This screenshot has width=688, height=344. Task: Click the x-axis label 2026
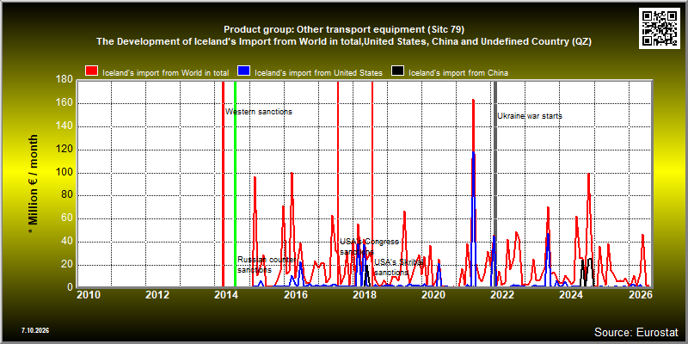[640, 294]
